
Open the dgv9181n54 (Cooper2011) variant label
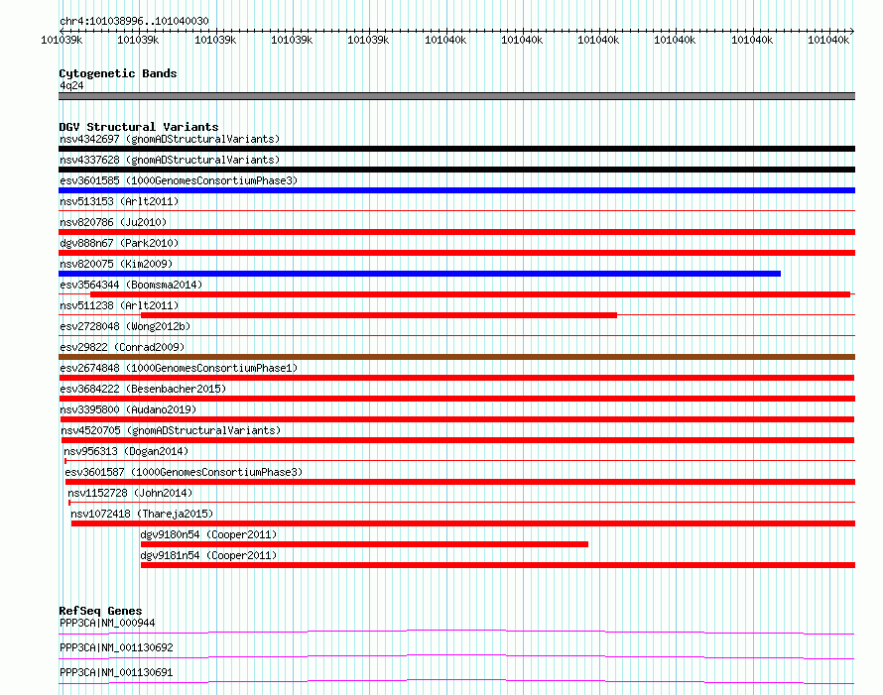pyautogui.click(x=208, y=555)
